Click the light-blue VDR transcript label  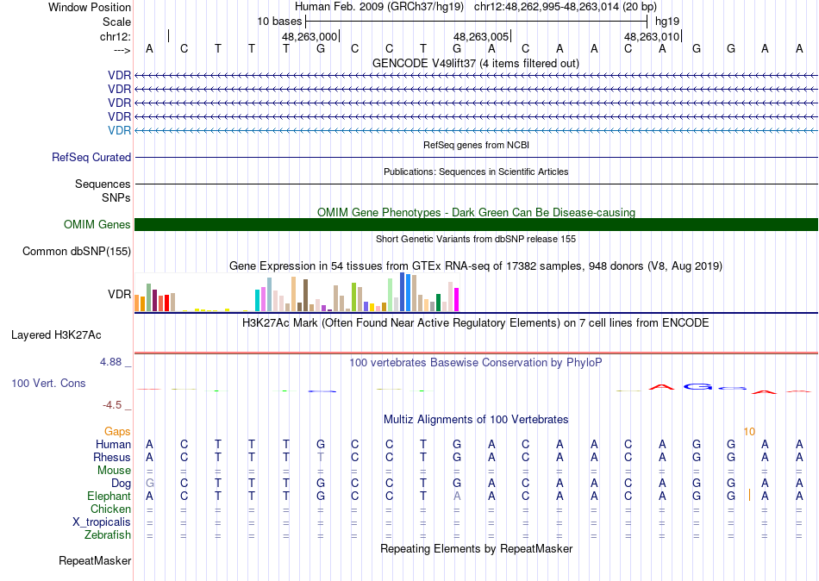click(x=119, y=130)
